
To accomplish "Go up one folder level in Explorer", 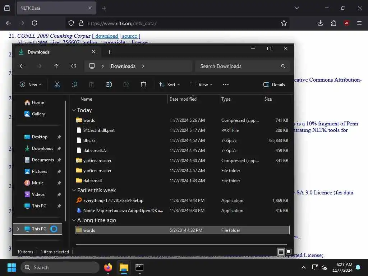I will [56, 66].
